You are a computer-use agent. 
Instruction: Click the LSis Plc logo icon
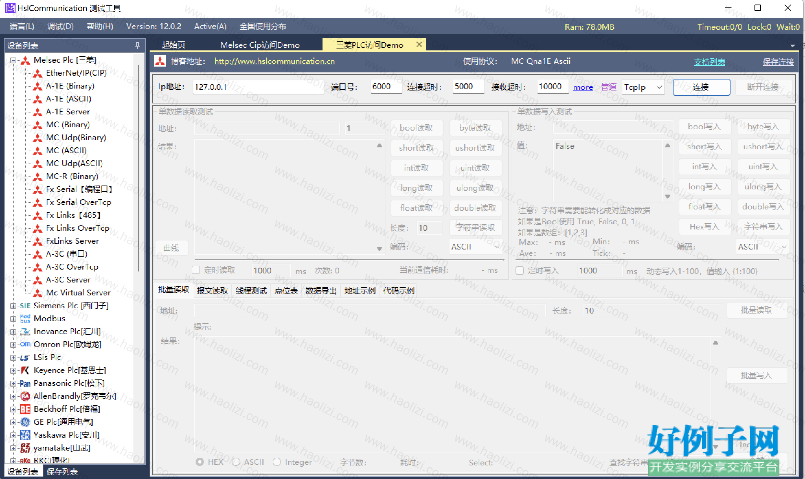click(x=25, y=358)
